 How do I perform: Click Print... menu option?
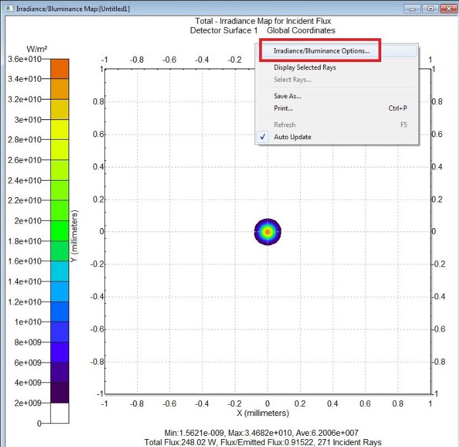pos(283,108)
